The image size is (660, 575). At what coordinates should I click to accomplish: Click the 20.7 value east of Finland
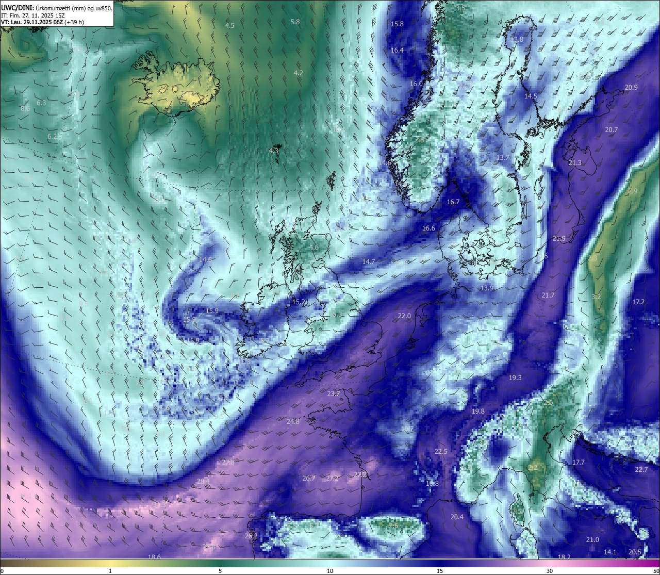pos(611,129)
